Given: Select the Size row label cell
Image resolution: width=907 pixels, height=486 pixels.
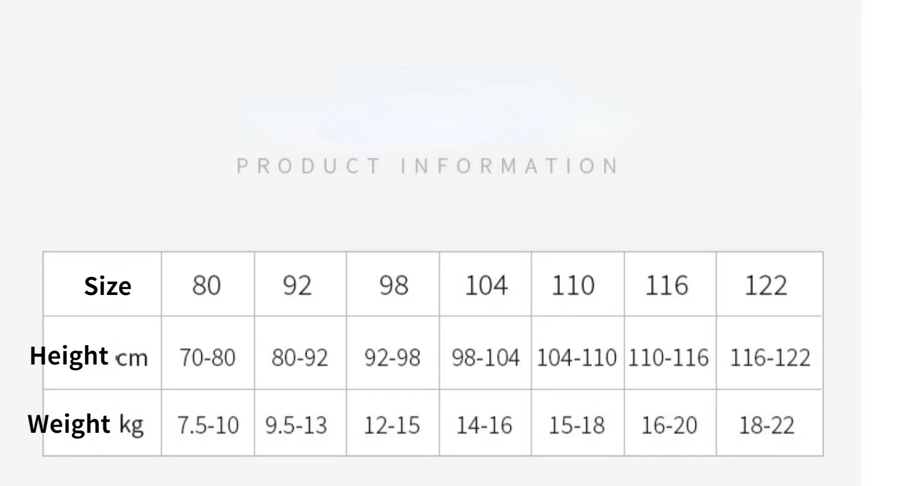Looking at the screenshot, I should [x=107, y=285].
